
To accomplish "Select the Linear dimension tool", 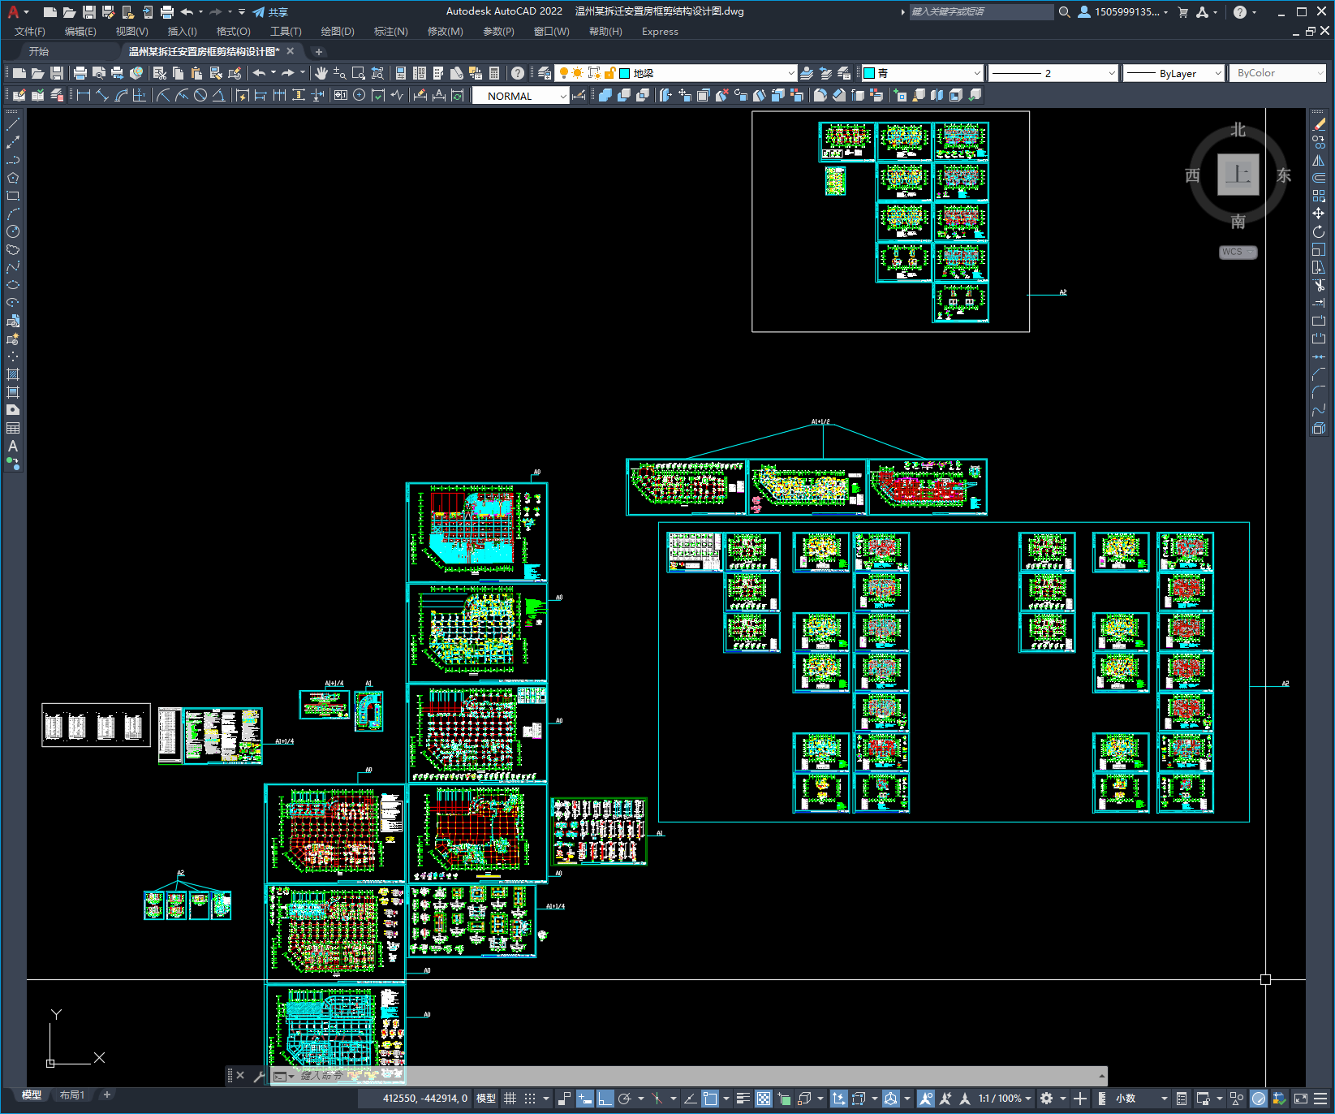I will tap(83, 95).
